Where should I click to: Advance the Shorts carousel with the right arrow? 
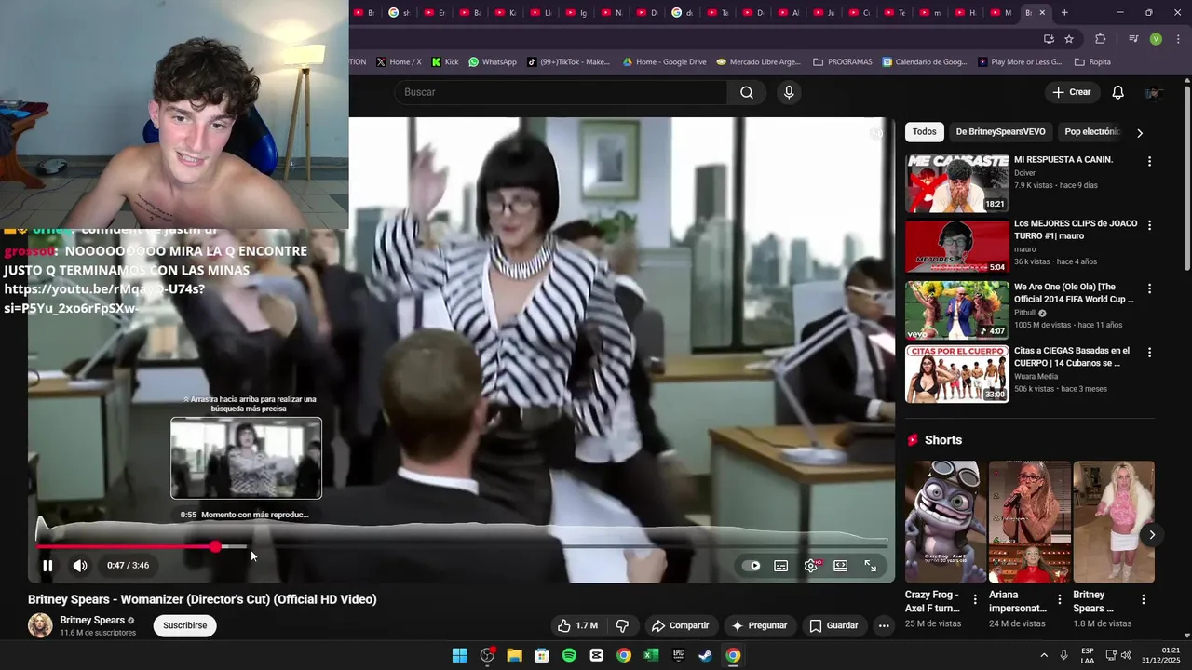click(1152, 534)
